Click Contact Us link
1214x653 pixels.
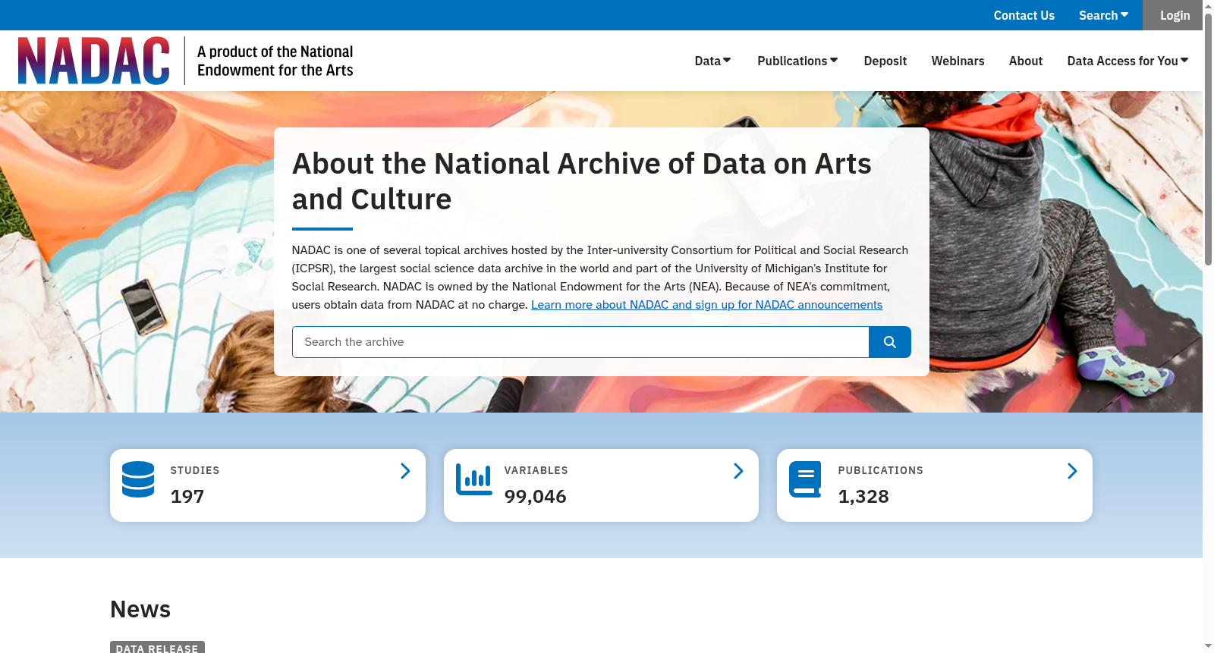pyautogui.click(x=1024, y=15)
